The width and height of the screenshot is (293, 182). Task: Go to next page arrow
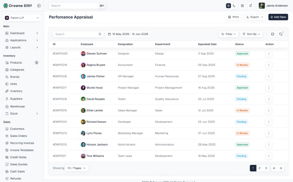pyautogui.click(x=281, y=168)
